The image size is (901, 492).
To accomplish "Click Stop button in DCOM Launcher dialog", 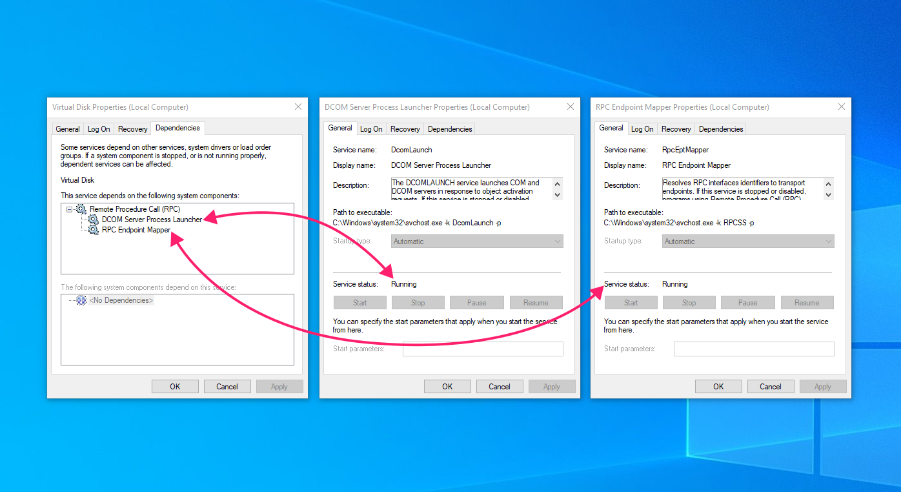I will pos(418,303).
